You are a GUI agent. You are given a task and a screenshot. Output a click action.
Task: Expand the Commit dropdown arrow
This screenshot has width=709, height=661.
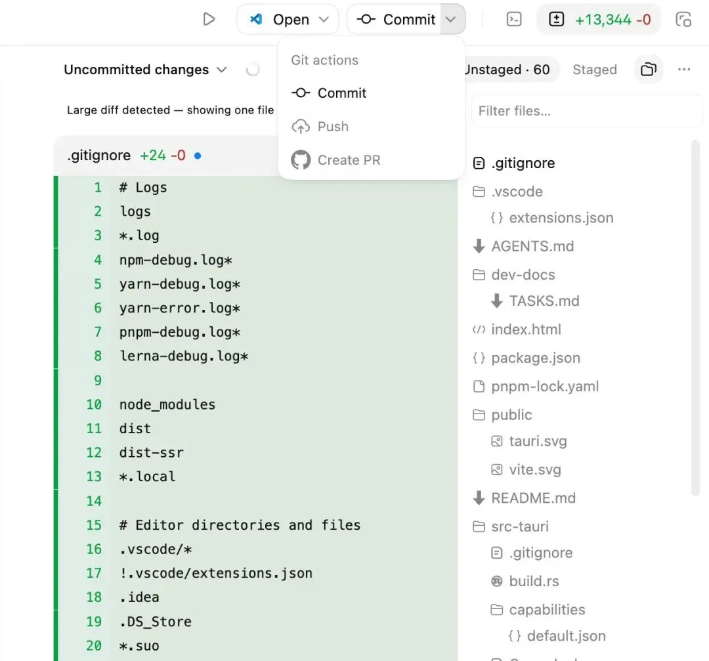tap(450, 20)
